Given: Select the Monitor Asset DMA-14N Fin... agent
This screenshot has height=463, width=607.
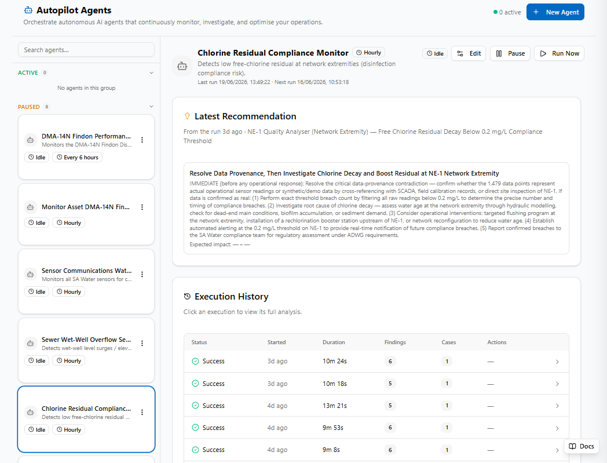Looking at the screenshot, I should 86,214.
